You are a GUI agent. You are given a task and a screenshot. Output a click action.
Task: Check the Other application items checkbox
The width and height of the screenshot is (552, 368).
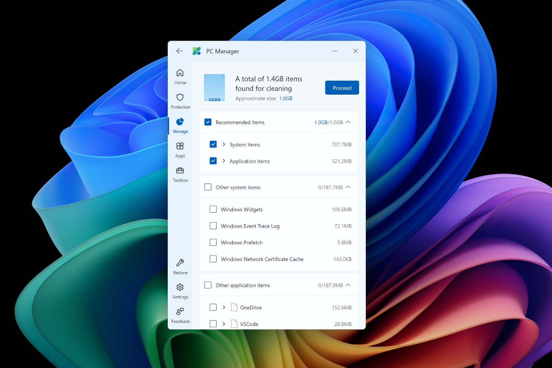coord(208,285)
